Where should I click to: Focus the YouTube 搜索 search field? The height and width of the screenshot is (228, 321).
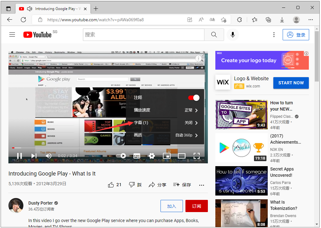(143, 35)
